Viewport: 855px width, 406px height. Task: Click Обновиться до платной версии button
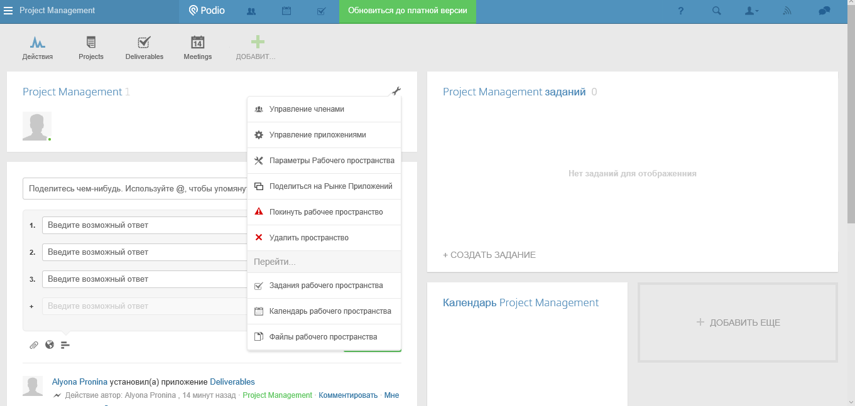(x=408, y=11)
